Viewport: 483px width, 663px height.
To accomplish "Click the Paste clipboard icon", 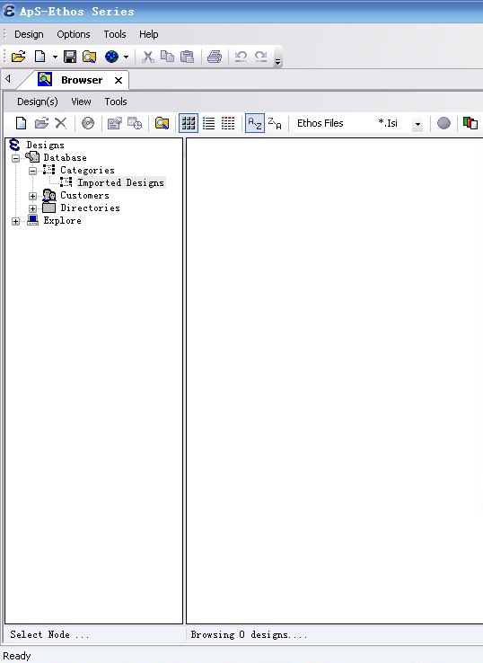I will tap(188, 57).
